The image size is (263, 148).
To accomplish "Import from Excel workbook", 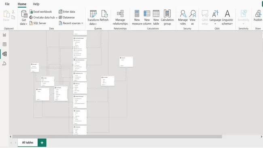I will (41, 12).
